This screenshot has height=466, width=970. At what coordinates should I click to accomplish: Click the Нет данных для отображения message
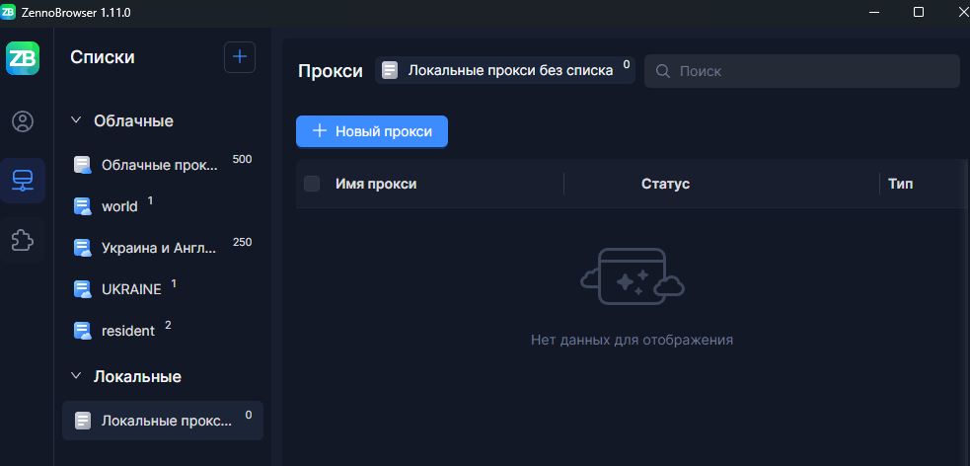point(632,340)
